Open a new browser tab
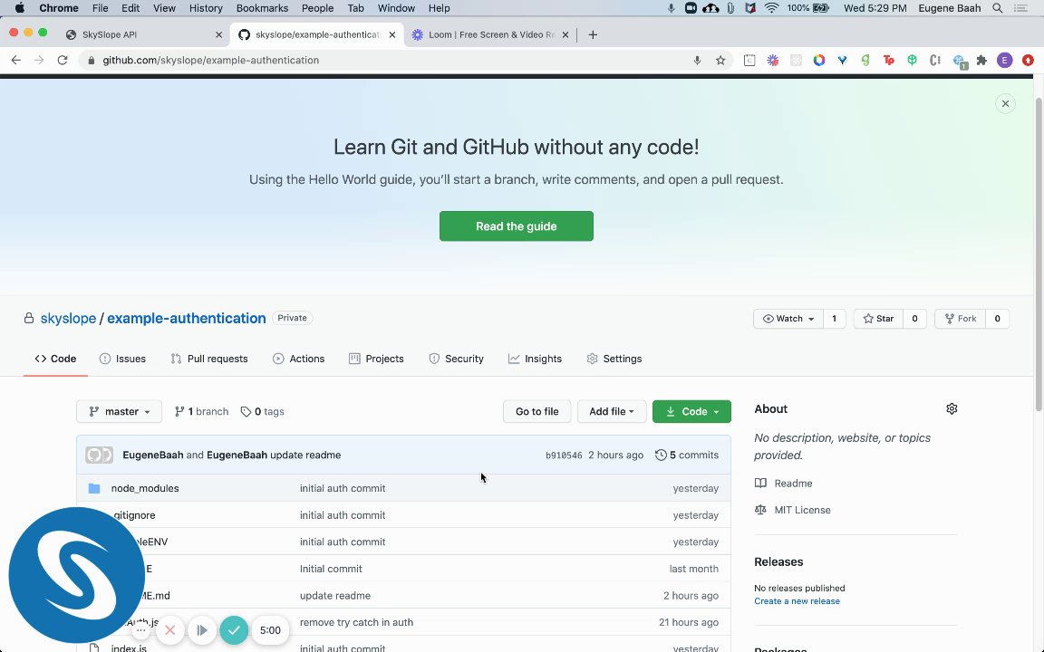1044x652 pixels. tap(593, 34)
